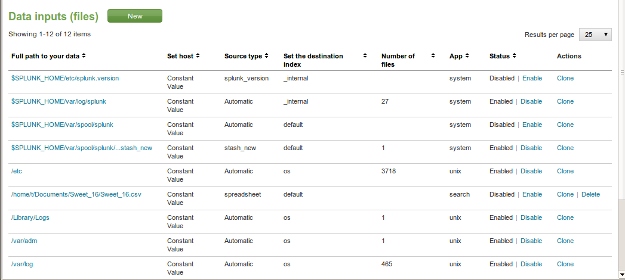
Task: Disable the stash_new input
Action: coord(531,148)
